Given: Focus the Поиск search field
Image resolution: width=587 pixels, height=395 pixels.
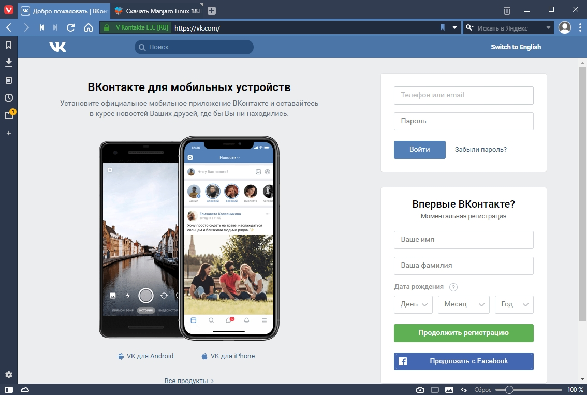Looking at the screenshot, I should point(194,47).
